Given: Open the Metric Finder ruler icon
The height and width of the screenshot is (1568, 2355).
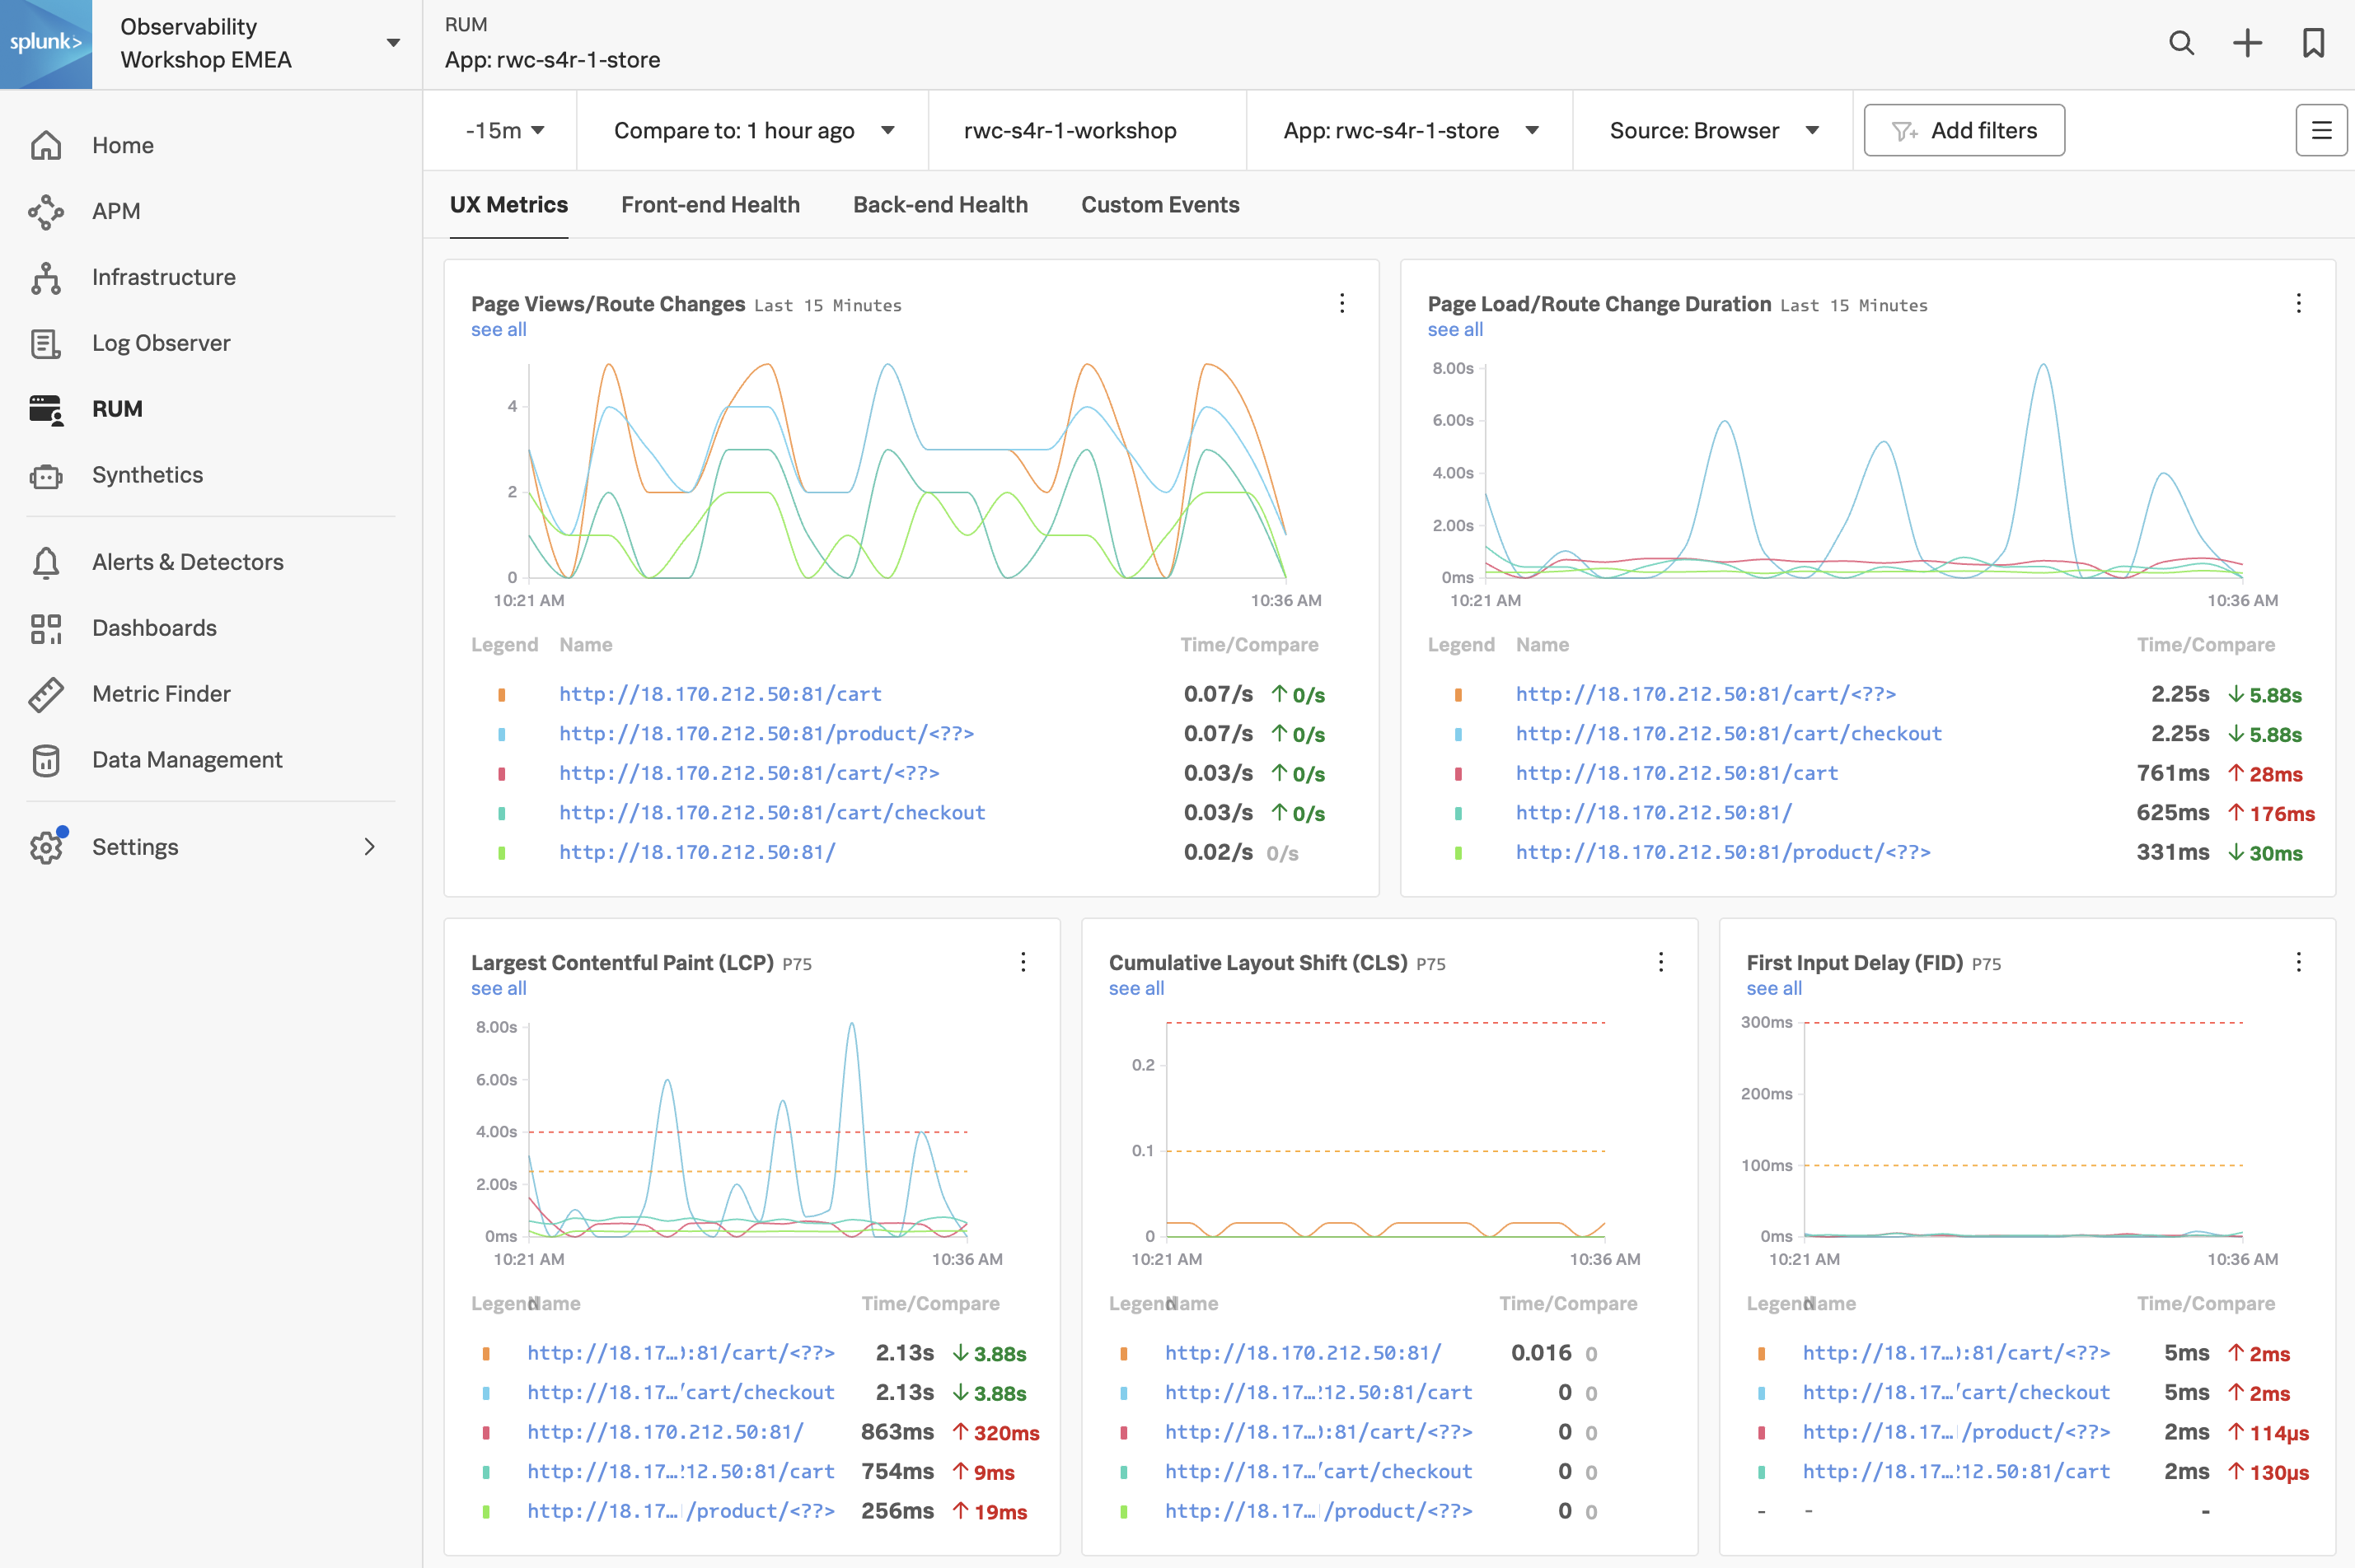Looking at the screenshot, I should [x=46, y=694].
